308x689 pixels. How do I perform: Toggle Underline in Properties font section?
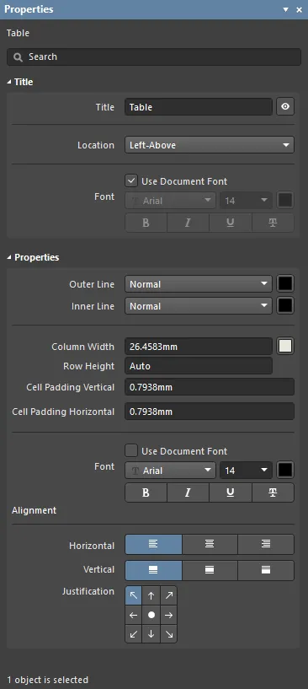231,493
